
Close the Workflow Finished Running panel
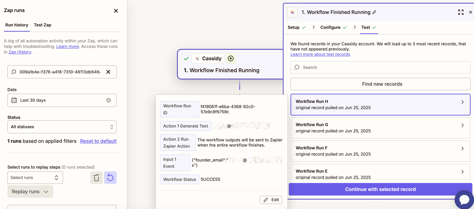471,12
